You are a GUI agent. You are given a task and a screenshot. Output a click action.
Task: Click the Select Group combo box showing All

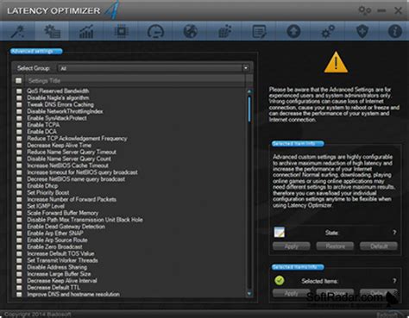[x=154, y=68]
